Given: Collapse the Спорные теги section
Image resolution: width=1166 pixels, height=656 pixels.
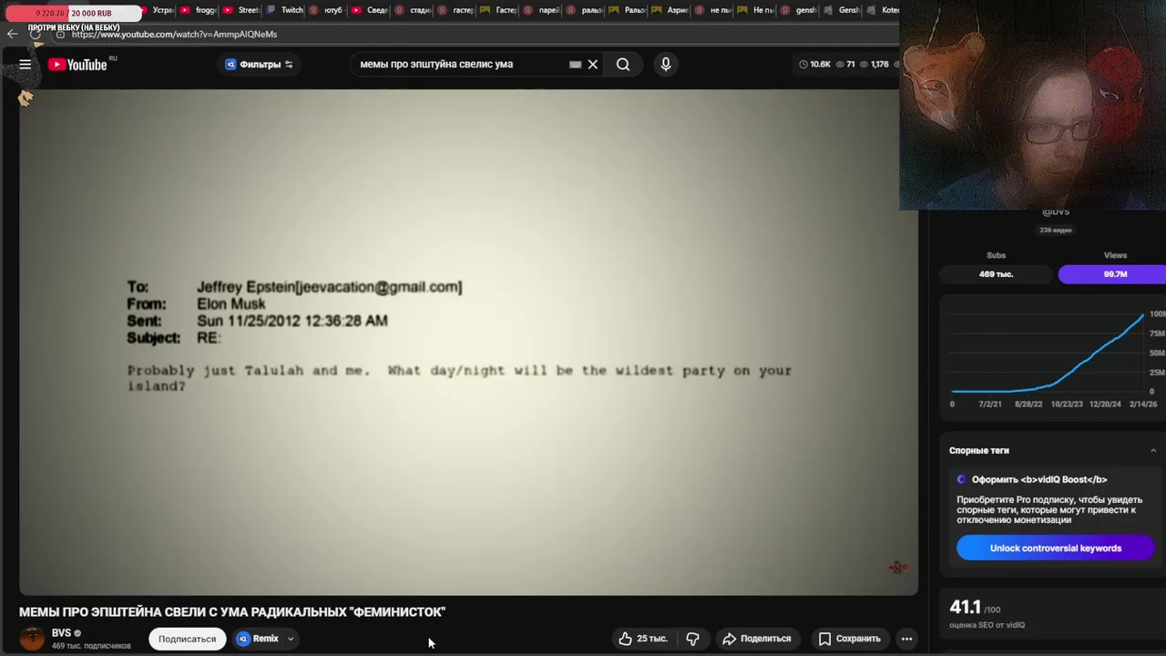Looking at the screenshot, I should [x=1153, y=450].
